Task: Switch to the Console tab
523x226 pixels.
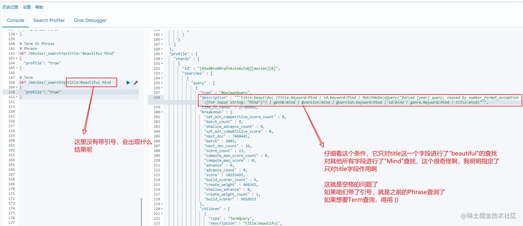Action: point(16,20)
